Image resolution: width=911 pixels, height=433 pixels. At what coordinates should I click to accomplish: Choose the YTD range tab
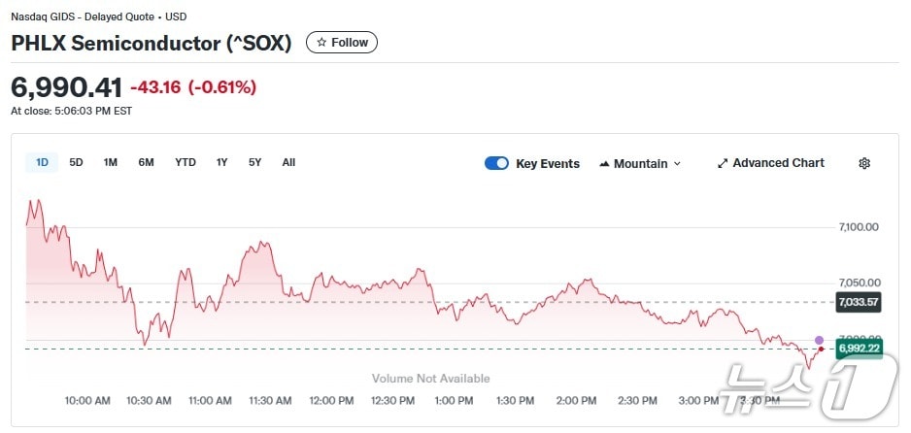[x=186, y=162]
